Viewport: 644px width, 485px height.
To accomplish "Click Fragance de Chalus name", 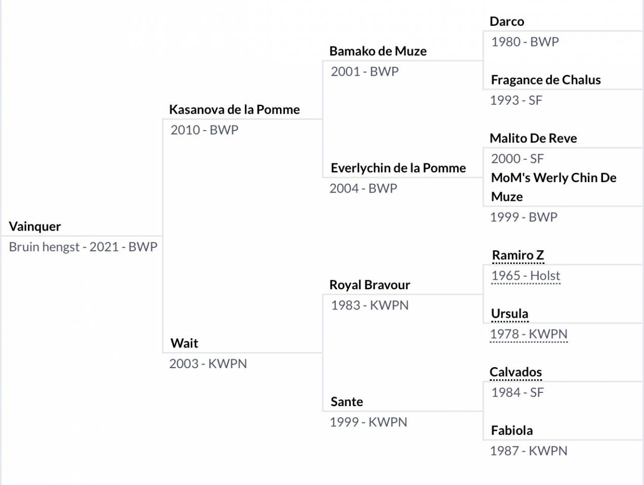I will click(546, 80).
